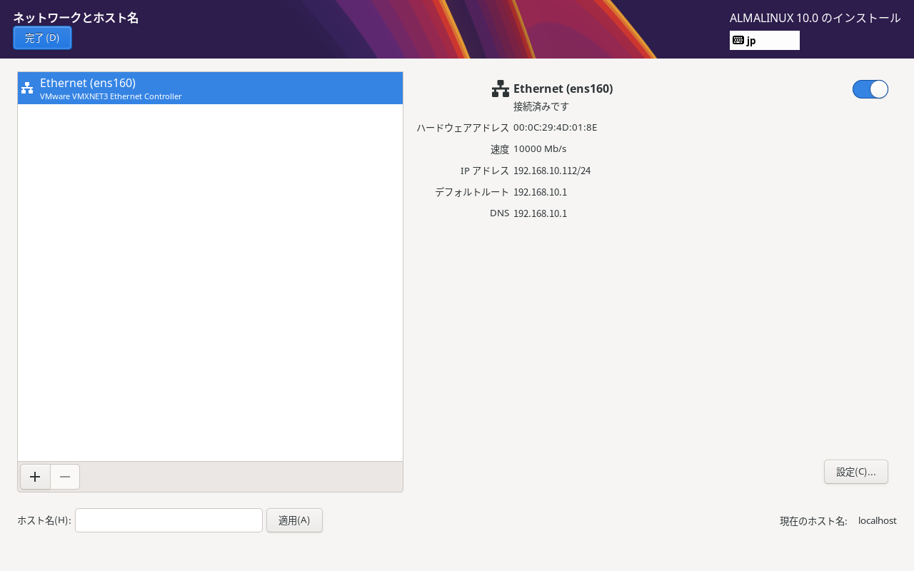
Task: Click the minus icon to remove device
Action: (65, 477)
